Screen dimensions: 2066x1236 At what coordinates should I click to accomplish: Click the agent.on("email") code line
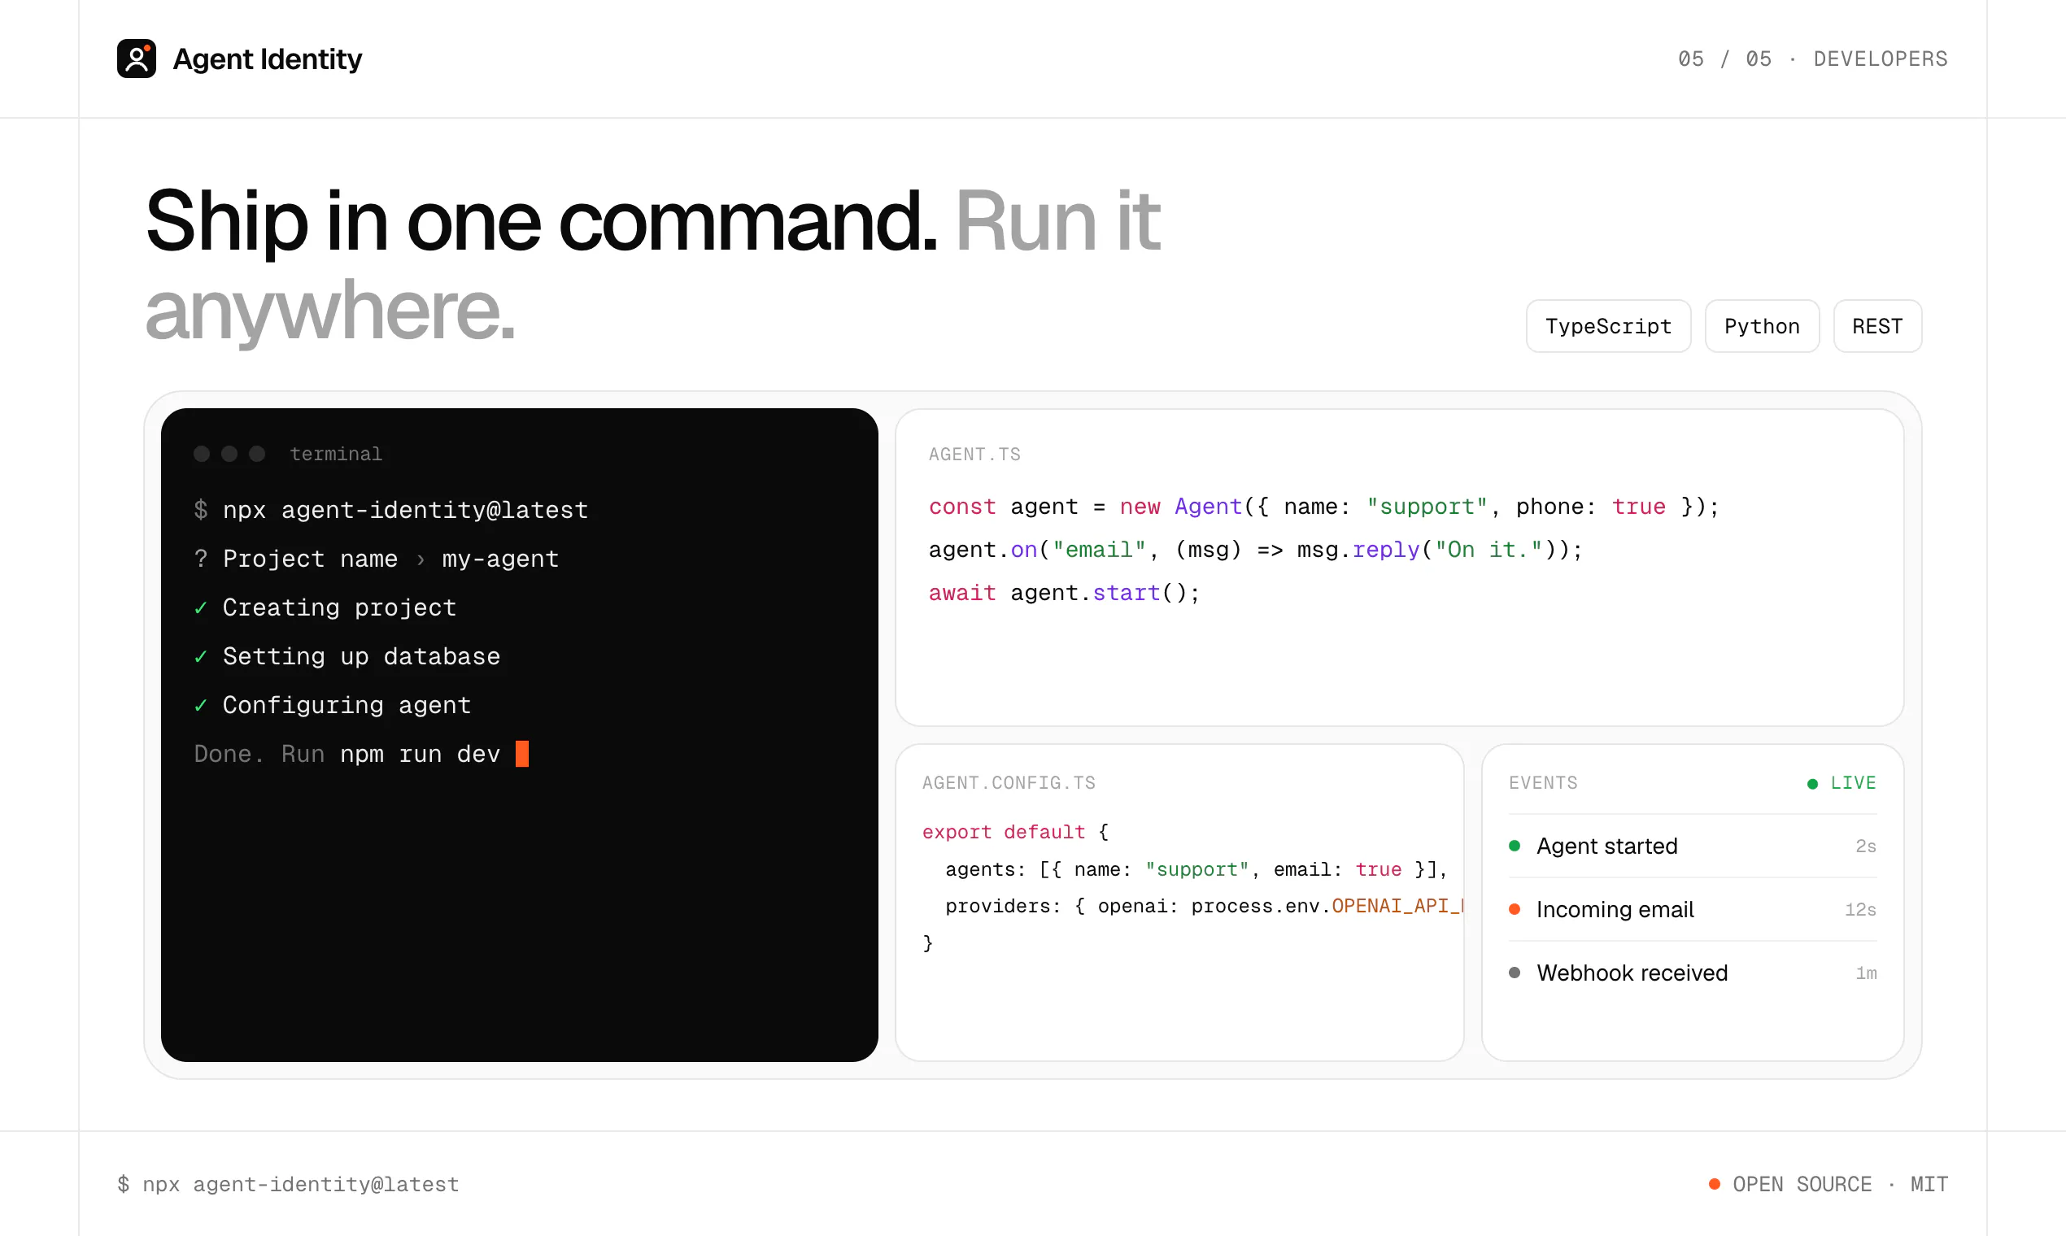(x=1255, y=550)
